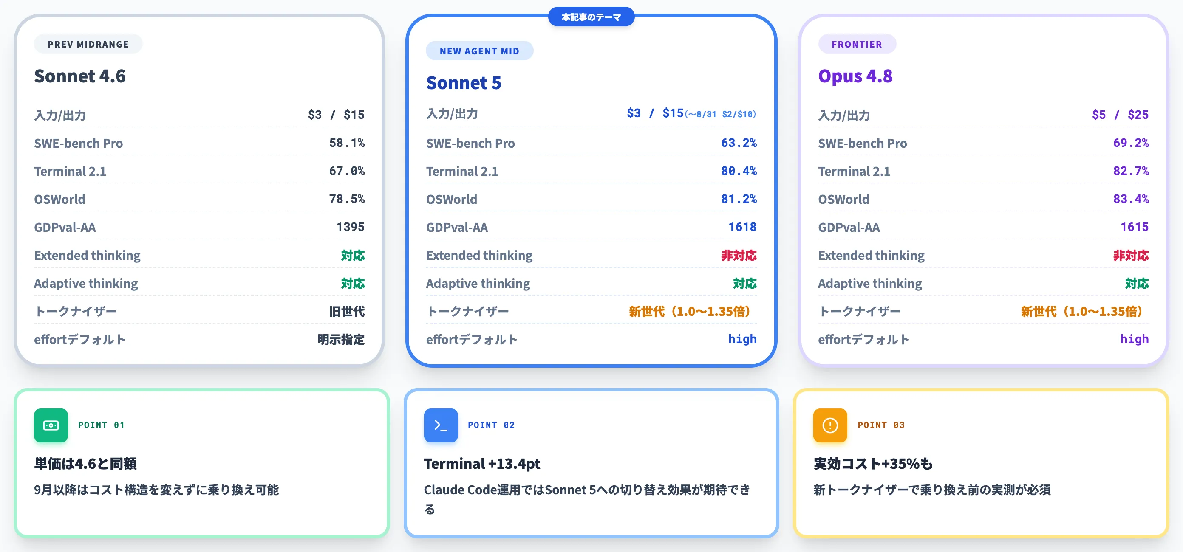Click Opus 4.8 Terminal 2.1 value 82.7%

[1131, 171]
